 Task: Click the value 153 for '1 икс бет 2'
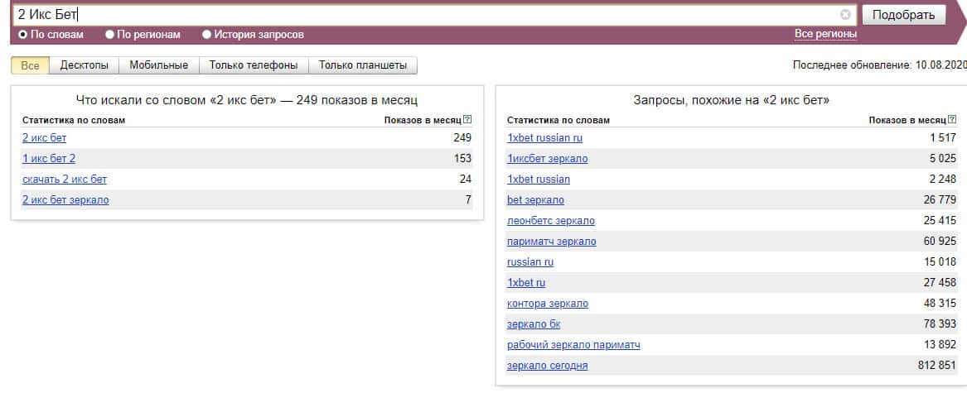[x=462, y=159]
